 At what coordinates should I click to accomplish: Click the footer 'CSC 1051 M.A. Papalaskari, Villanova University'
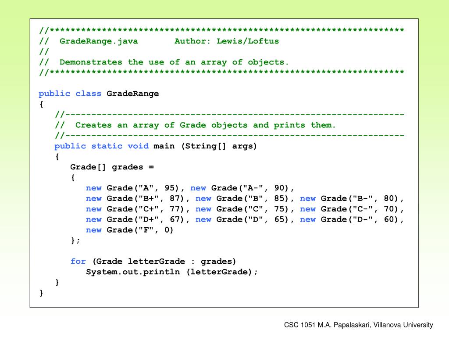tap(359, 325)
